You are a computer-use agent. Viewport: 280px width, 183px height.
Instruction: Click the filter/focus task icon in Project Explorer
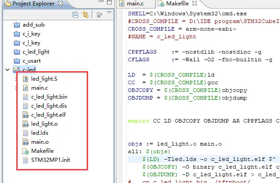[x=99, y=14]
